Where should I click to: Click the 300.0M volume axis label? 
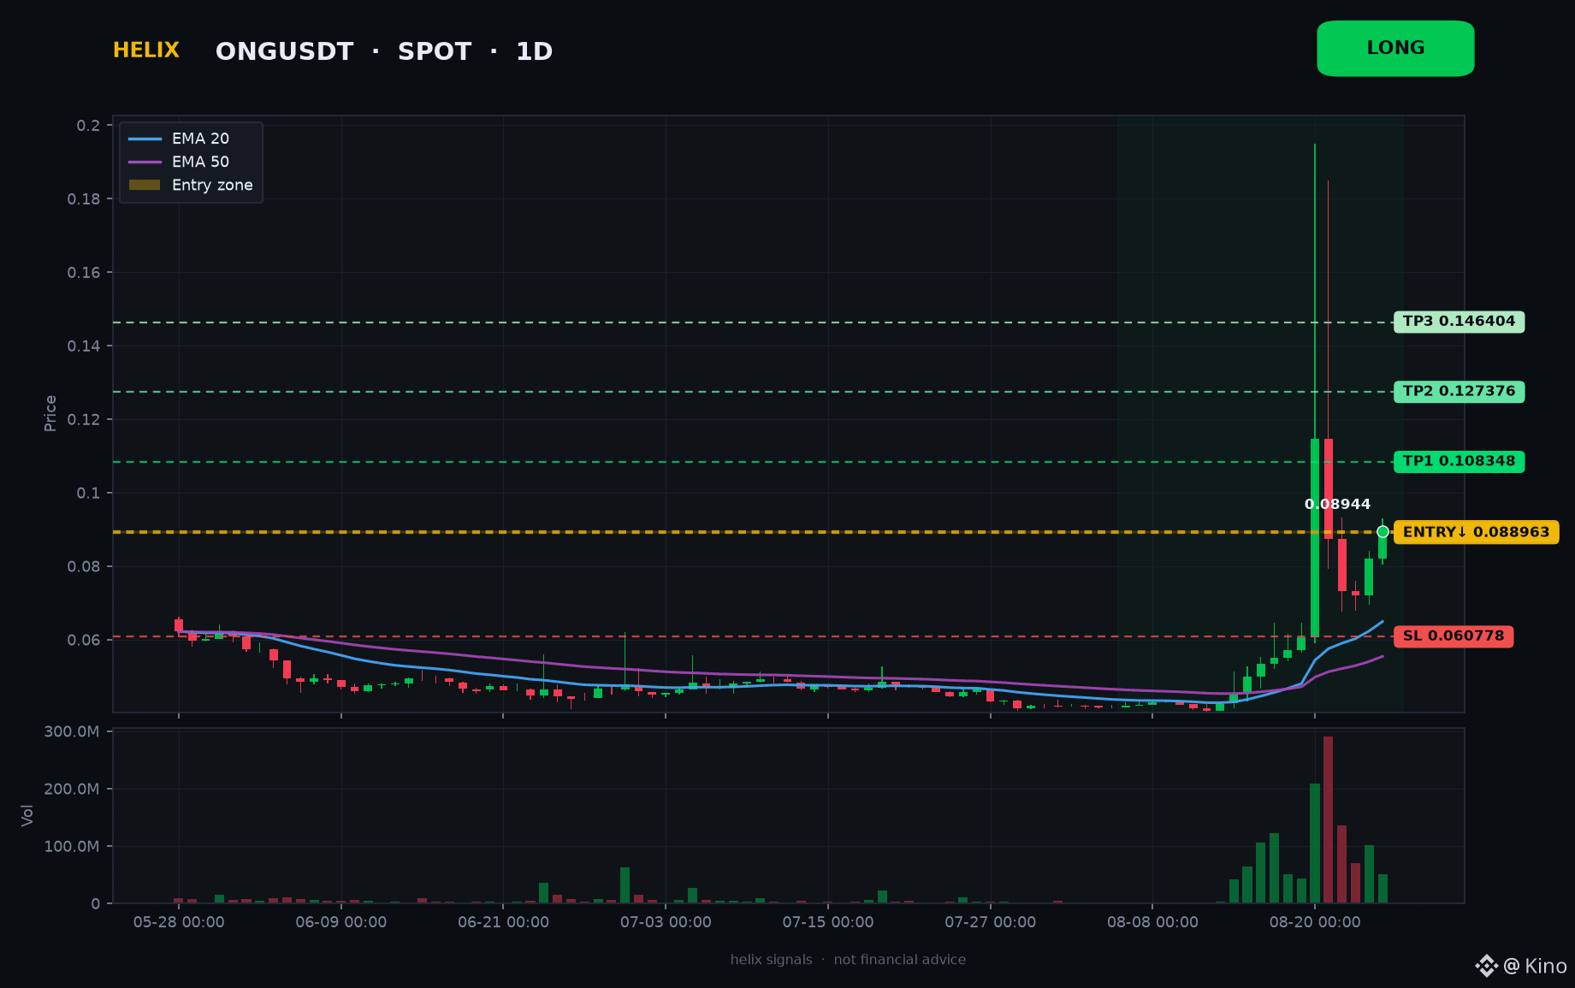pos(72,731)
